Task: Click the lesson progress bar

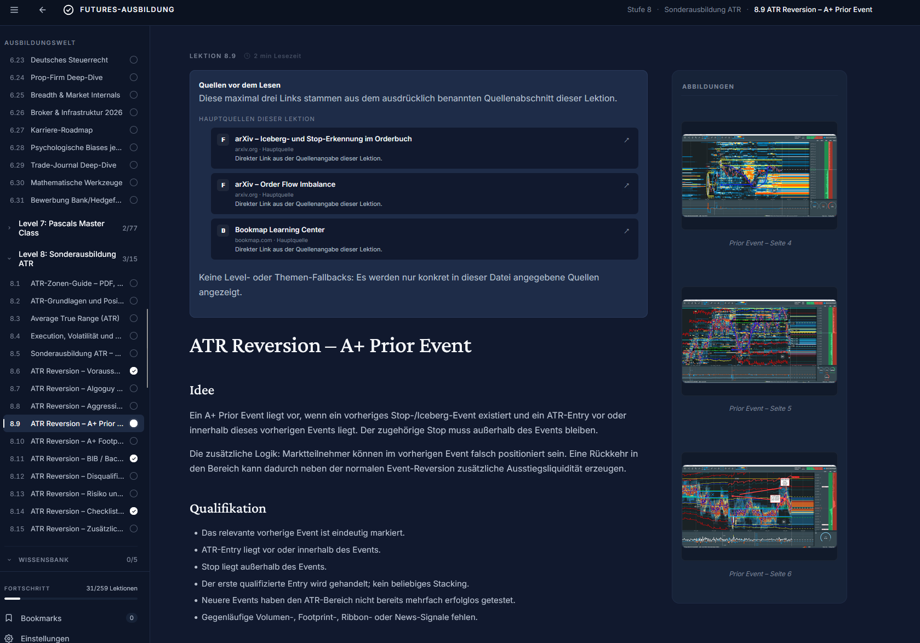Action: click(71, 599)
